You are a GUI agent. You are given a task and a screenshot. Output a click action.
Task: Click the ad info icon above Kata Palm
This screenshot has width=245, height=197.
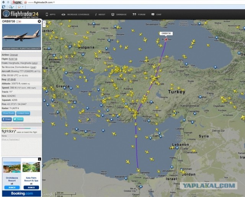pos(39,159)
